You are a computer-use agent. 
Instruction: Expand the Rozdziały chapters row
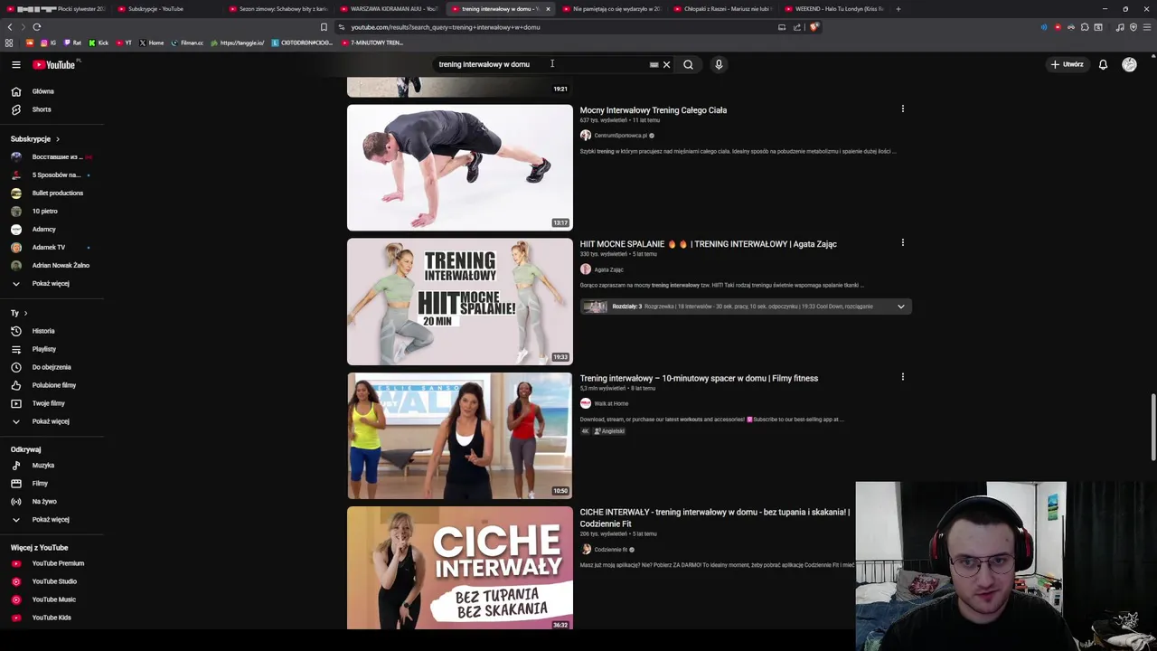[746, 307]
